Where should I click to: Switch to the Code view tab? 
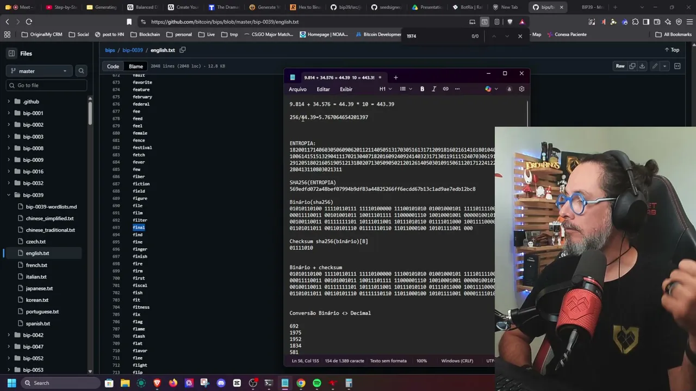(113, 66)
